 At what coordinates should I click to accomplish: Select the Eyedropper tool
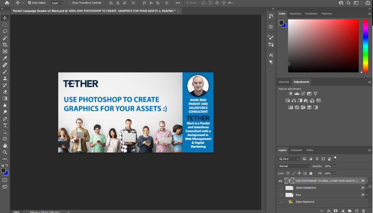point(5,58)
